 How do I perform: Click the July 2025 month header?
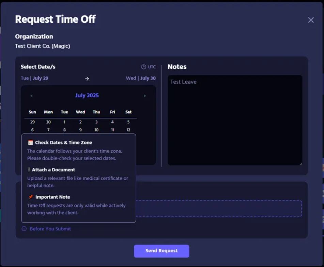[x=87, y=95]
